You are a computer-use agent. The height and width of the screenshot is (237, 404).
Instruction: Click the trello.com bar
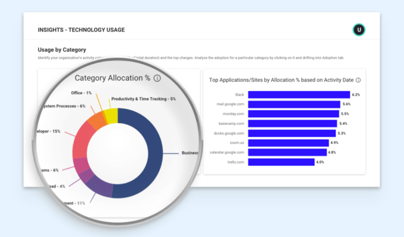281,162
